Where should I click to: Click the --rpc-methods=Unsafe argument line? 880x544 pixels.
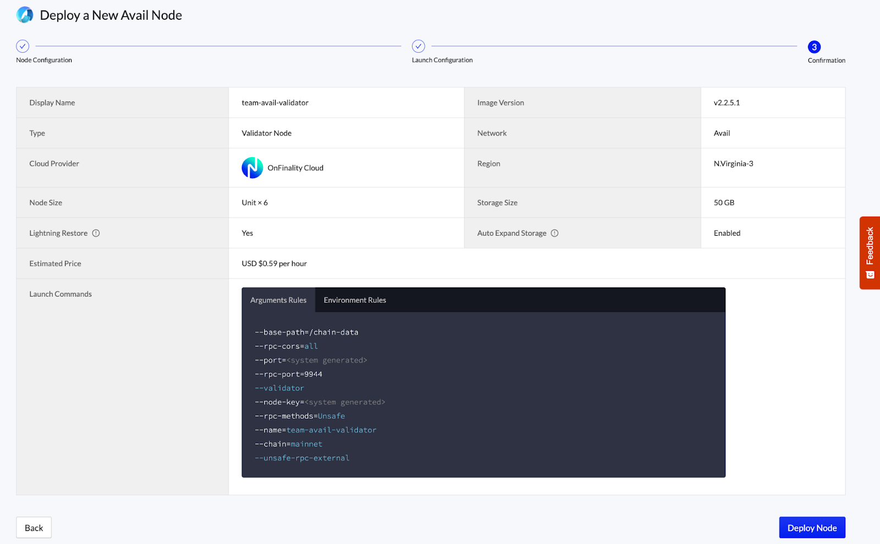(300, 416)
